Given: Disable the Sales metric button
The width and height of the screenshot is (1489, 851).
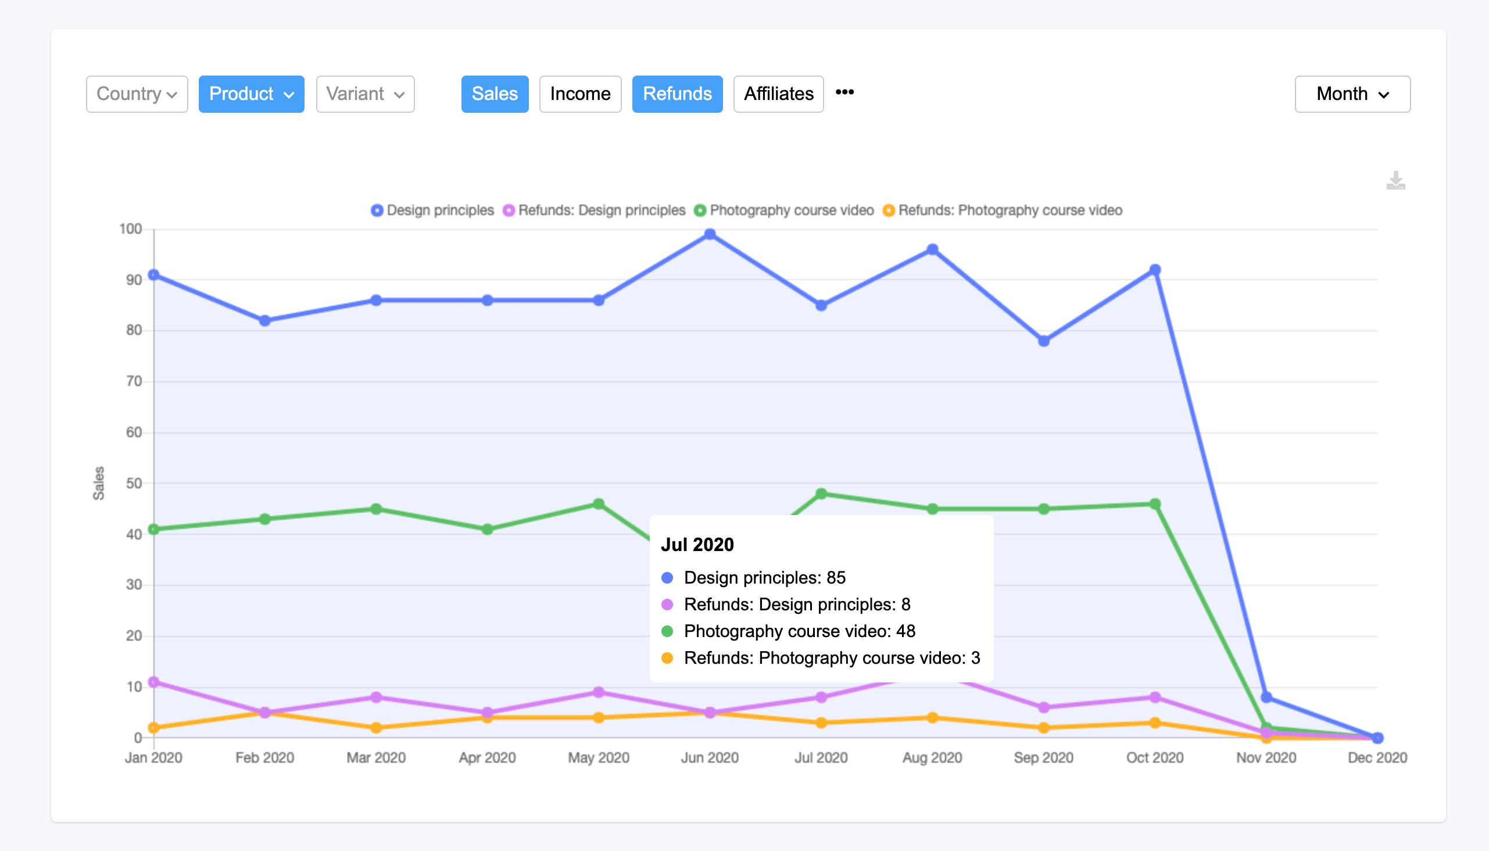Looking at the screenshot, I should (x=495, y=94).
